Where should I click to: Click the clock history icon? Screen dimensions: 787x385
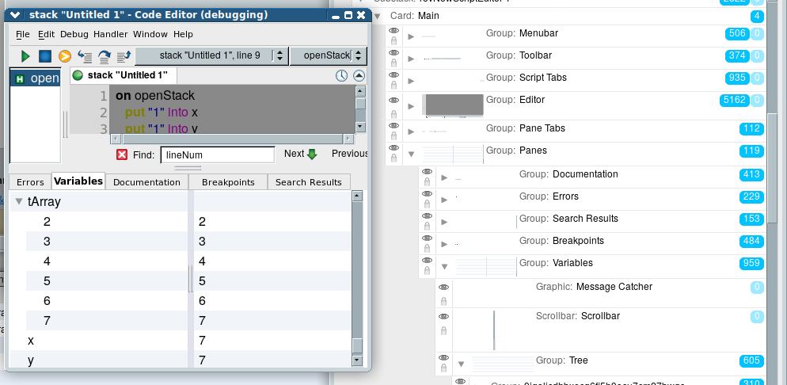click(341, 75)
